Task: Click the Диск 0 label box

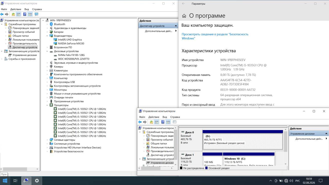Action: pyautogui.click(x=190, y=140)
